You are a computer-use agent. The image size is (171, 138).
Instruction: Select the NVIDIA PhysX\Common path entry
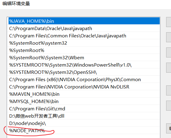pyautogui.click(x=84, y=79)
